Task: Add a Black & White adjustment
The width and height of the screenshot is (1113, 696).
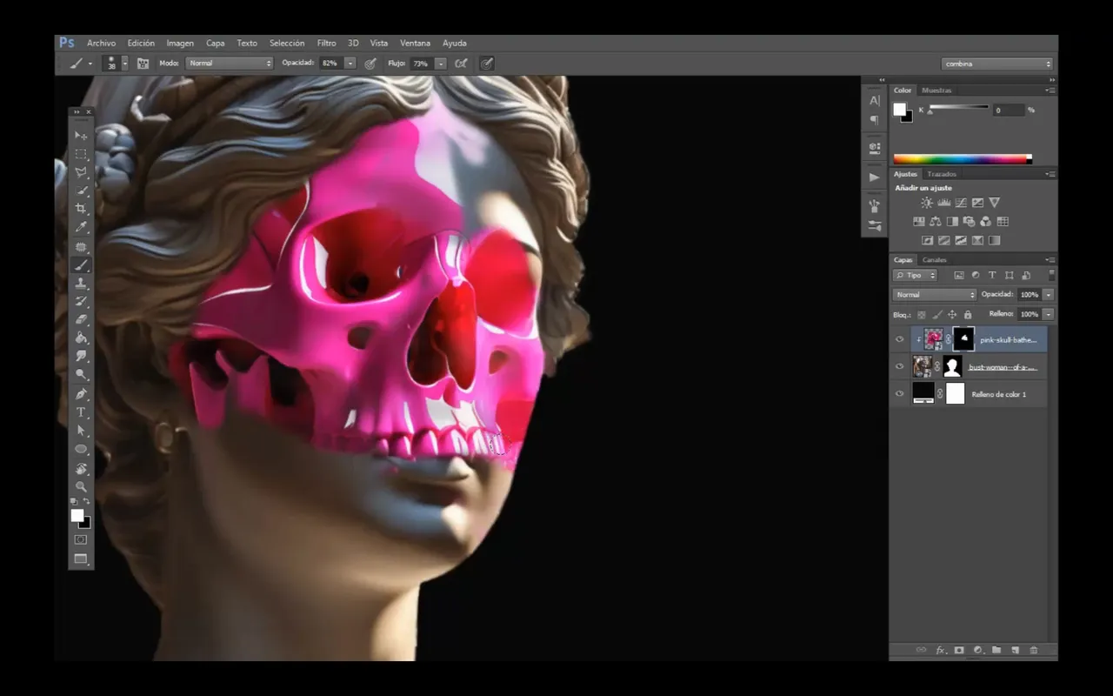Action: tap(952, 222)
